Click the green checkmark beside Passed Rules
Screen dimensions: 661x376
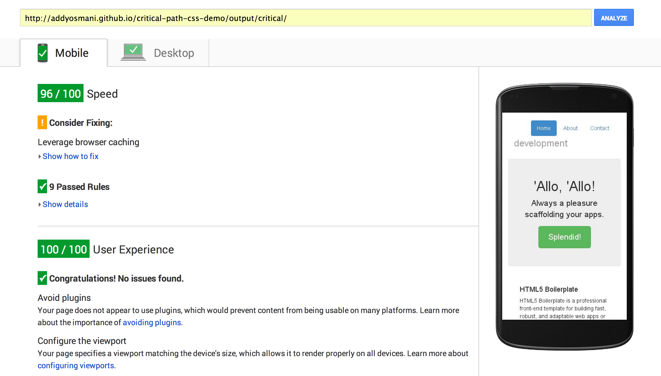[x=42, y=187]
